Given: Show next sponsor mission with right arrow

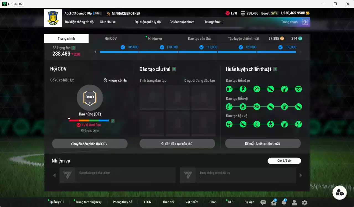Looking at the screenshot, I should pyautogui.click(x=301, y=175).
